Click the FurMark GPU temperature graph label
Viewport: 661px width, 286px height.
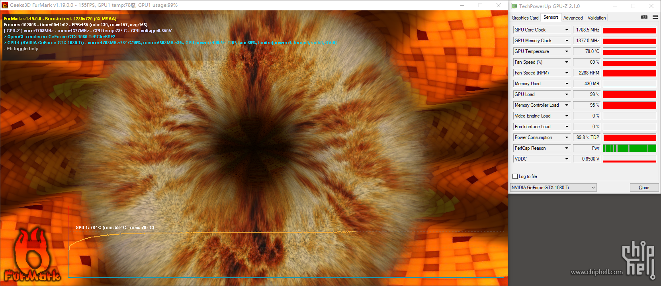pyautogui.click(x=115, y=227)
